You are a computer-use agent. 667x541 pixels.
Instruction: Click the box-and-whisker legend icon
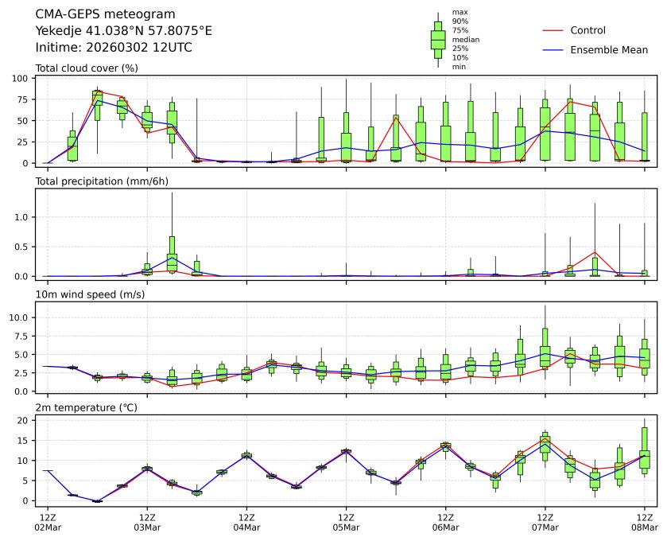(437, 40)
